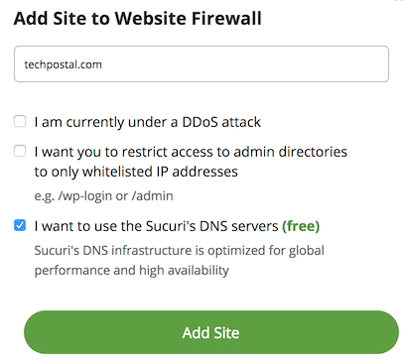Click the green (free) text
Screen dimensions: 406x361
301,226
